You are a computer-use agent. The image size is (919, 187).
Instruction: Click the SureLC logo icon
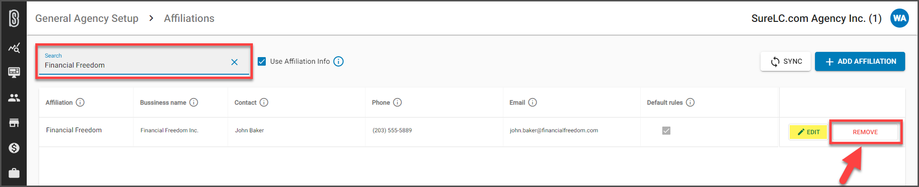14,18
